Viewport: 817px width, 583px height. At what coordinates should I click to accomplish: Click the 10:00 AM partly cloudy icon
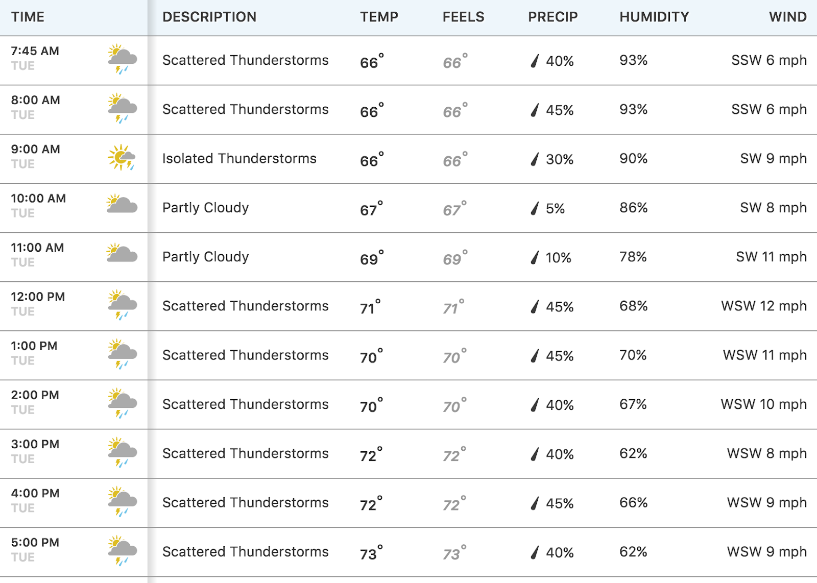tap(122, 205)
